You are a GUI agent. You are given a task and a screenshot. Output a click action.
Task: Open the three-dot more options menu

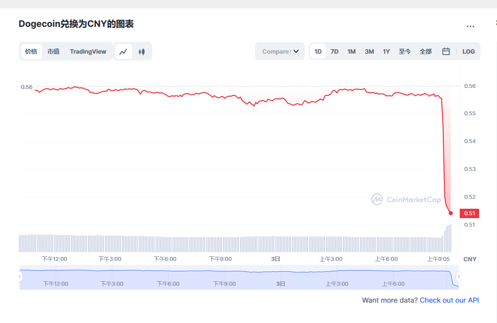tap(470, 26)
